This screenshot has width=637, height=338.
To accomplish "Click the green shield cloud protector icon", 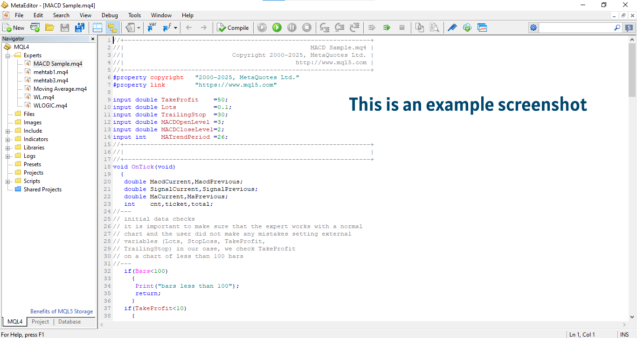I will tap(467, 28).
